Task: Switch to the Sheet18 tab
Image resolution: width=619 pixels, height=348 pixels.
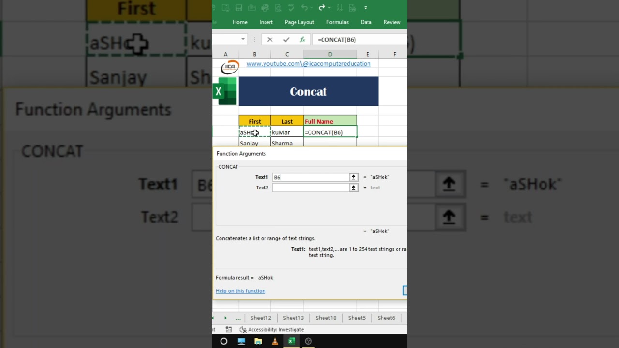Action: pos(326,318)
